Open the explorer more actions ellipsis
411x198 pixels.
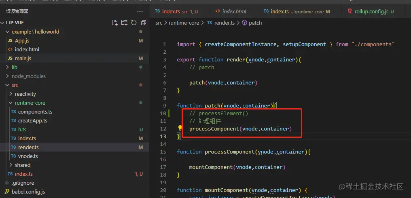[140, 11]
